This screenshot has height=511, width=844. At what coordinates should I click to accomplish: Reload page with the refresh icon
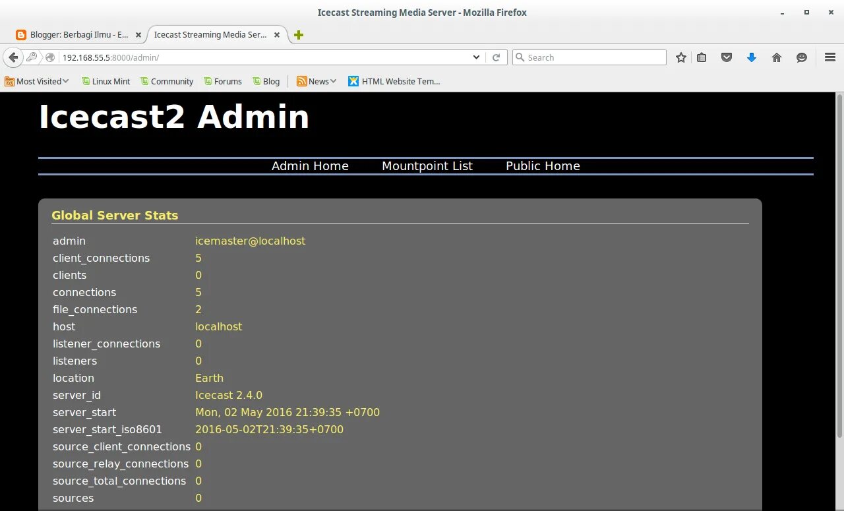click(497, 57)
